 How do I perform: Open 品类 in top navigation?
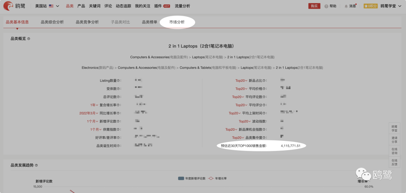tap(70, 6)
